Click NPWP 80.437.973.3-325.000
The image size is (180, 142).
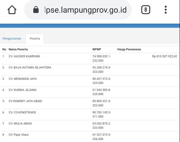pyautogui.click(x=101, y=81)
